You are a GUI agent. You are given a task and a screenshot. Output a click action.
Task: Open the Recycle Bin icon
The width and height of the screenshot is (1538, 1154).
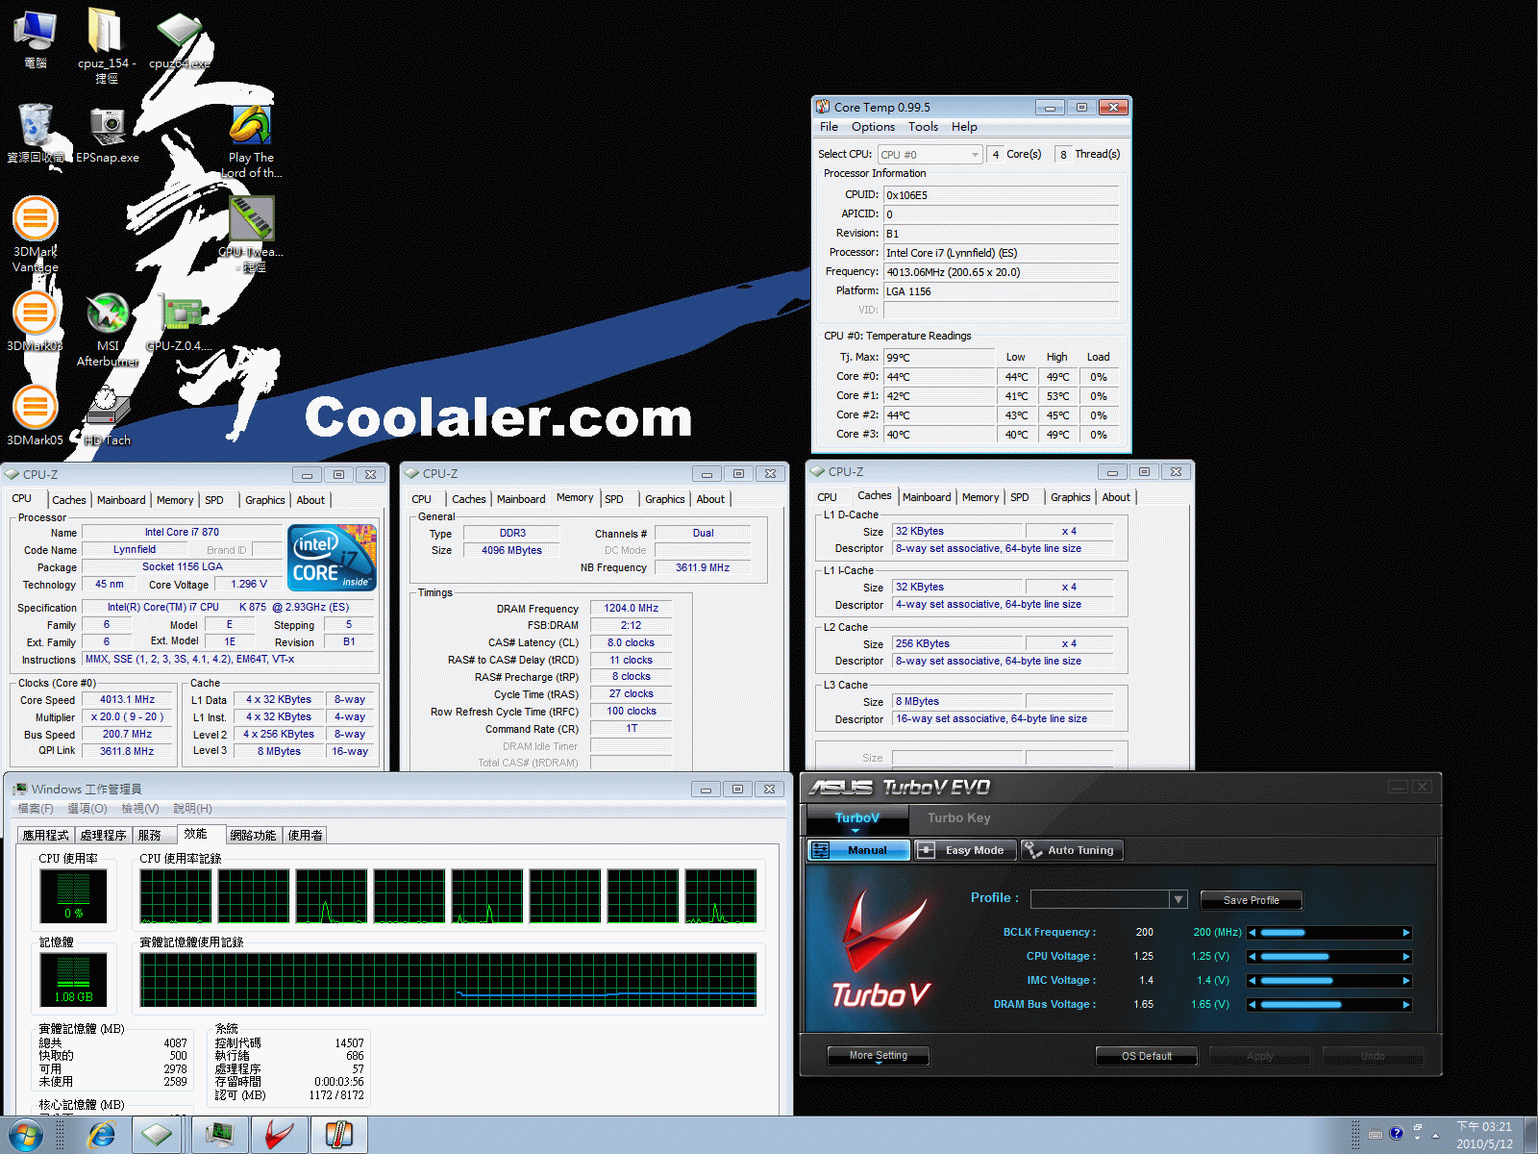tap(36, 133)
